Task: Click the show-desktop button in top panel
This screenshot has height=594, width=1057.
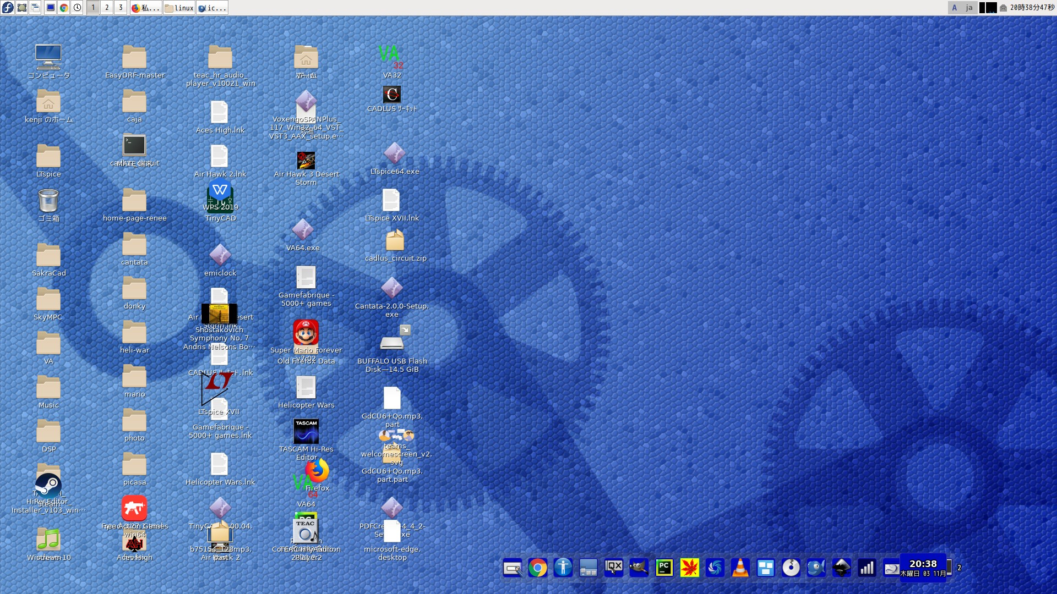Action: (22, 8)
